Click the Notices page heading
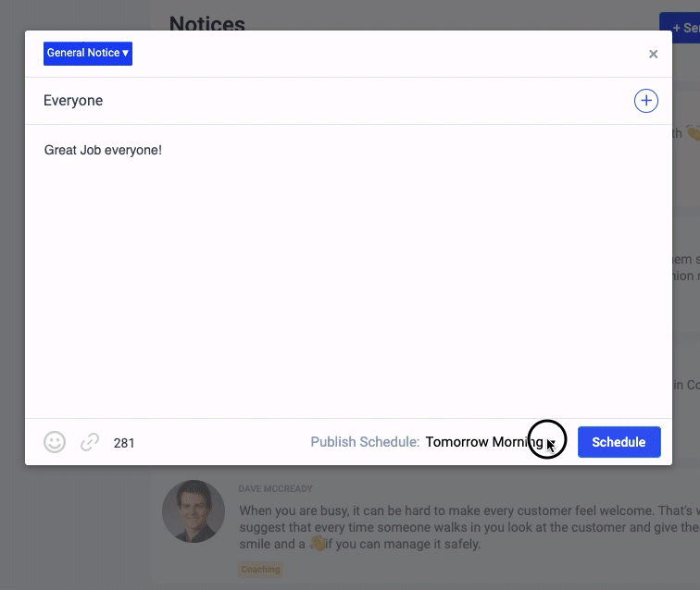Viewport: 700px width, 590px height. click(x=207, y=24)
